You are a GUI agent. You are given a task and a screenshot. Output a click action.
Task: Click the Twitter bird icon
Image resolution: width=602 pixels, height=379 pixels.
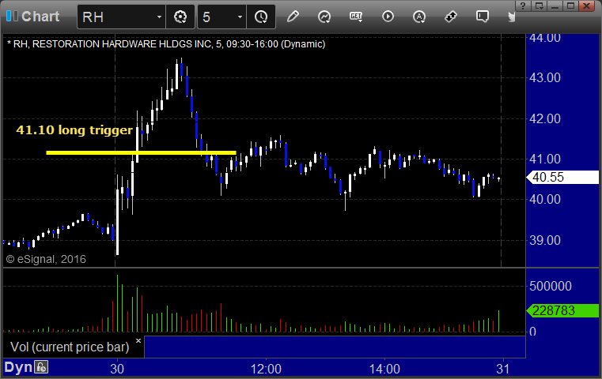[511, 17]
